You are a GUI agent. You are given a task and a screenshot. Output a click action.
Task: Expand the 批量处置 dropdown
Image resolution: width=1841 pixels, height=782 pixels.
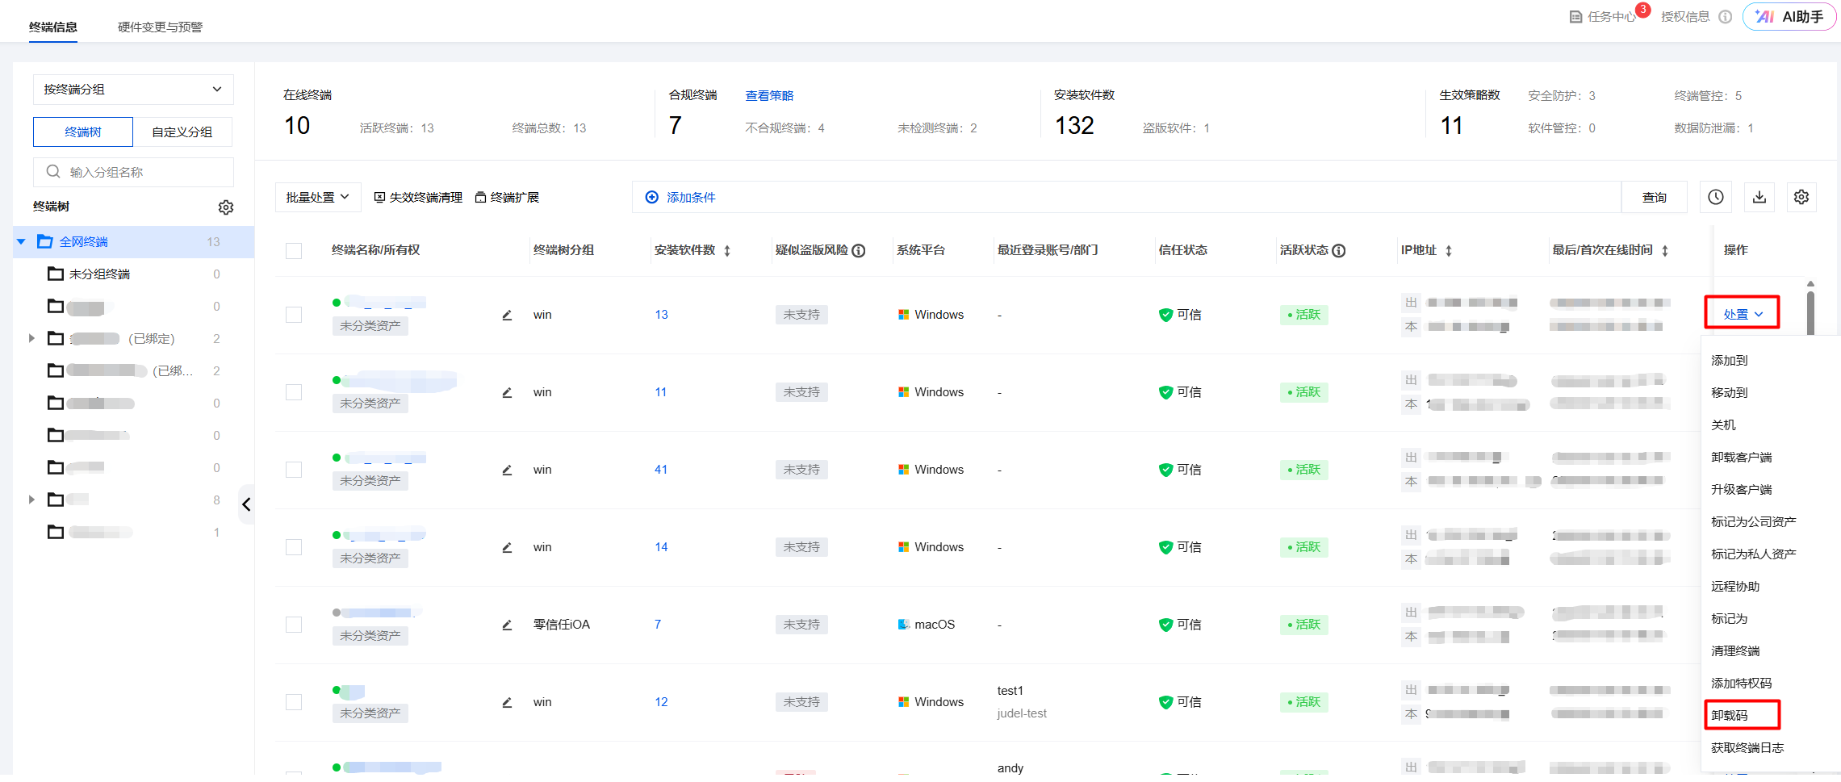[x=317, y=197]
